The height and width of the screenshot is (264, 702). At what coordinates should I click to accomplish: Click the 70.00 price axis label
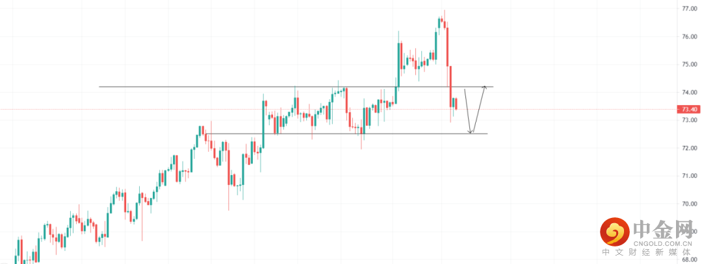689,204
